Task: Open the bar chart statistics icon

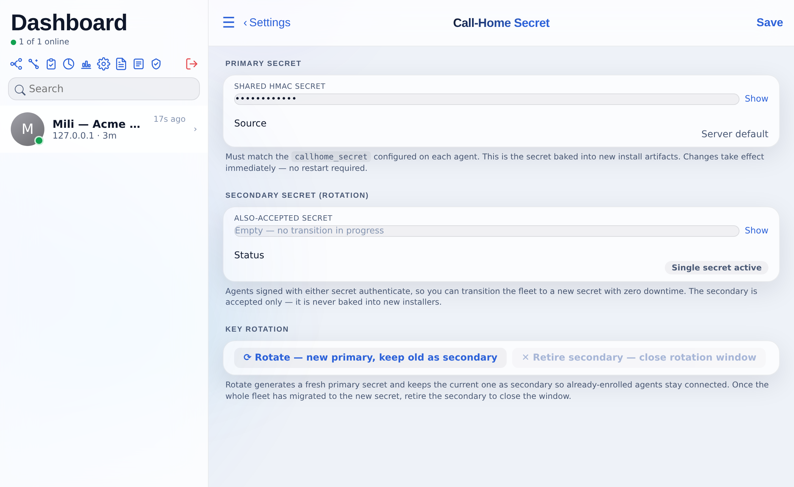Action: pyautogui.click(x=86, y=64)
